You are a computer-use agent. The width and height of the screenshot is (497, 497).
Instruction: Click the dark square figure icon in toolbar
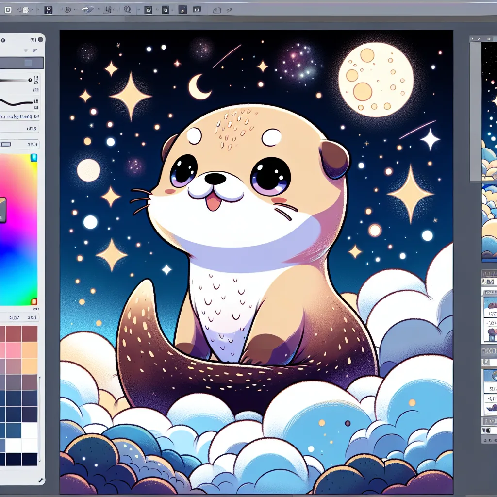click(48, 9)
